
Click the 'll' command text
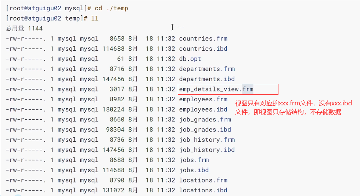(95, 18)
